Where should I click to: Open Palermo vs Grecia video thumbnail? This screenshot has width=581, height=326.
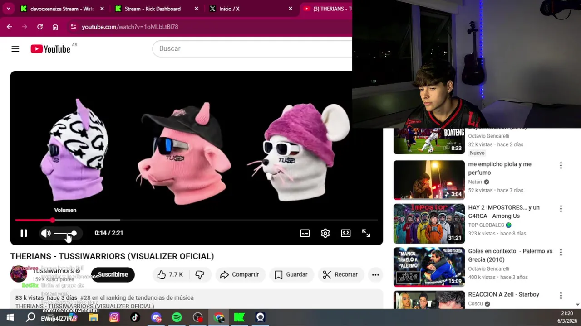tap(429, 267)
